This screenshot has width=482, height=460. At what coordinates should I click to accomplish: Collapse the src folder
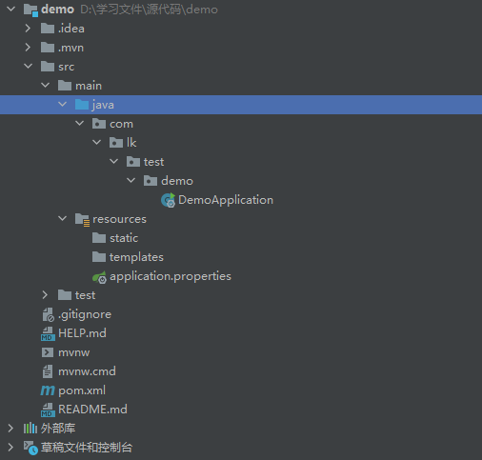29,67
